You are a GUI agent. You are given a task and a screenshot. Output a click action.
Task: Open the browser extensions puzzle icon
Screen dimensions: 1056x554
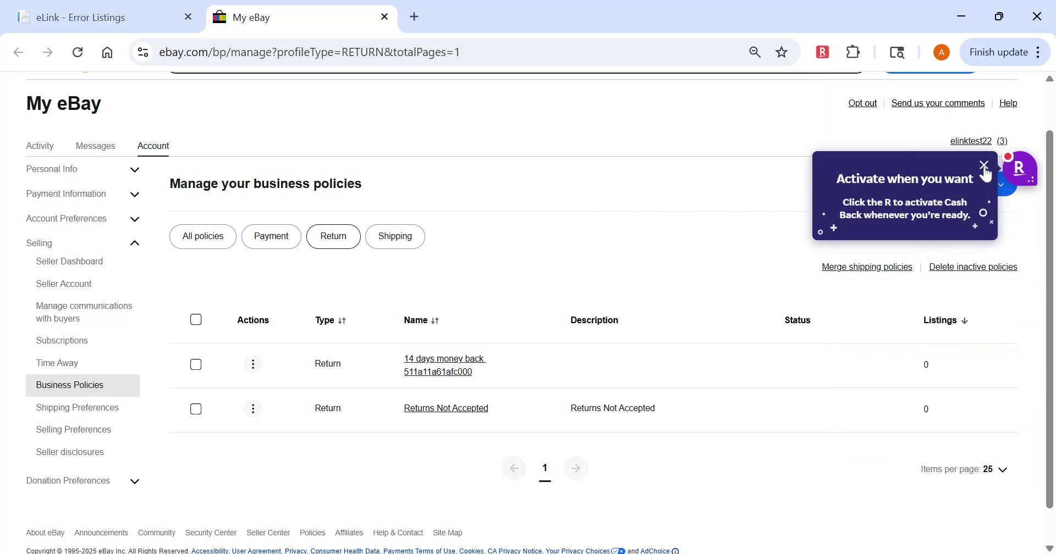point(853,52)
